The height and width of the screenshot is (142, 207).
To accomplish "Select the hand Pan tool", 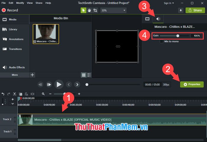I will pos(89,10).
